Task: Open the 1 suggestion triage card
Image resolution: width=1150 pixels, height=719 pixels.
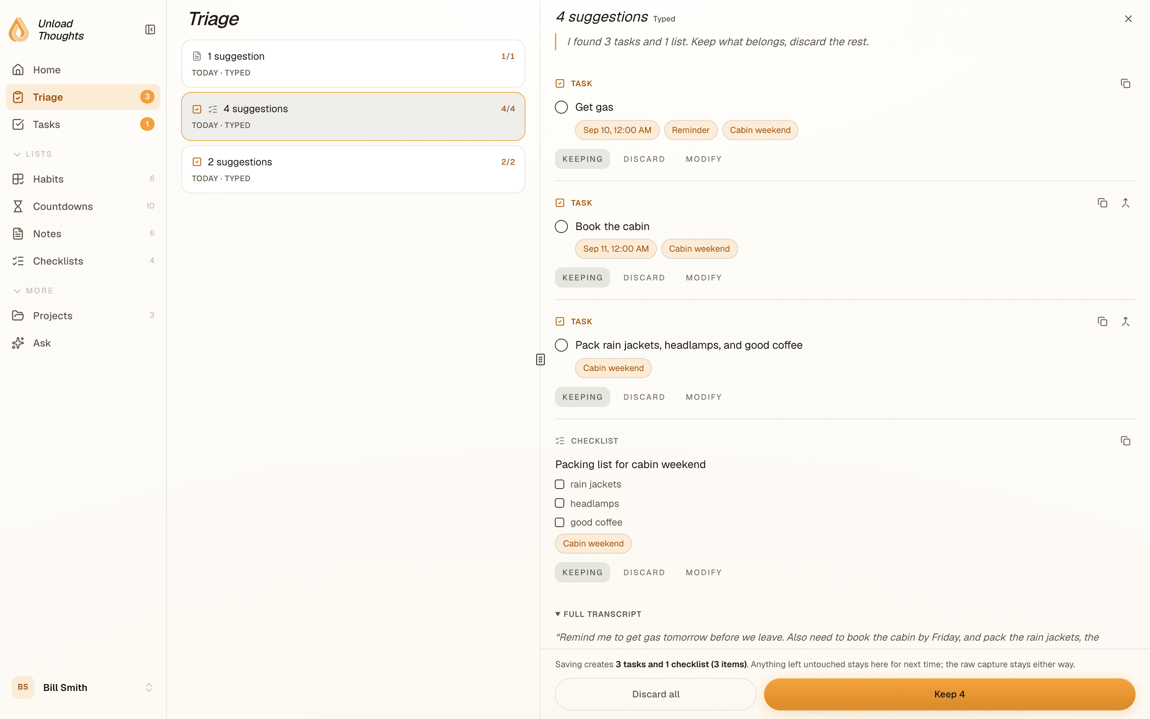Action: coord(353,64)
